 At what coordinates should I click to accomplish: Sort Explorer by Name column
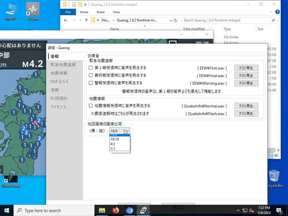[114, 29]
